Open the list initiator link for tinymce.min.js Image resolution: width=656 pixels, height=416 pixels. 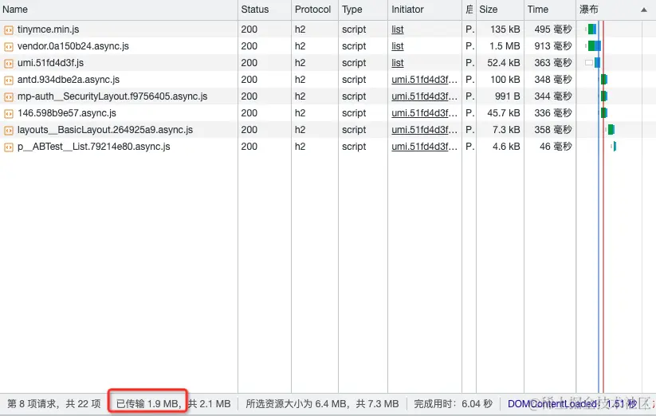pos(398,29)
